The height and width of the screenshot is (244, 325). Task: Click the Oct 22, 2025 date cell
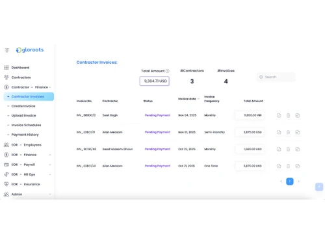[x=187, y=149]
